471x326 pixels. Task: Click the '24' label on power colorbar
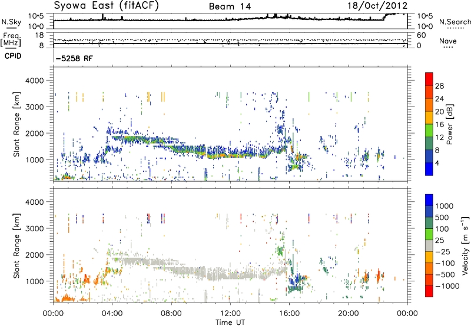coord(439,99)
